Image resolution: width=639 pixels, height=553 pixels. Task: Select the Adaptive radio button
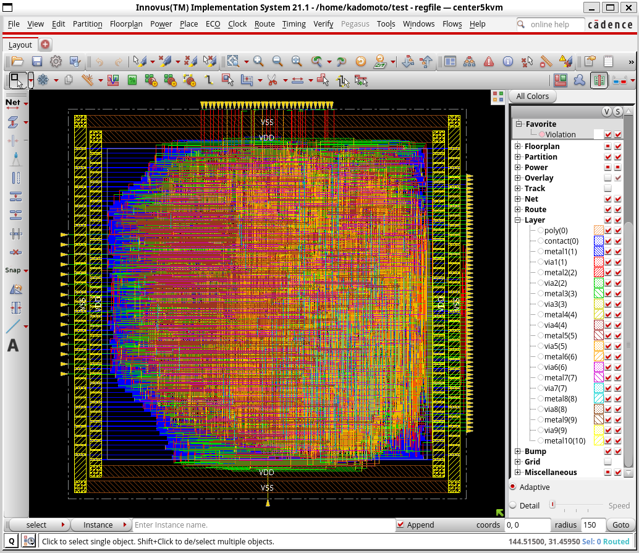click(513, 487)
